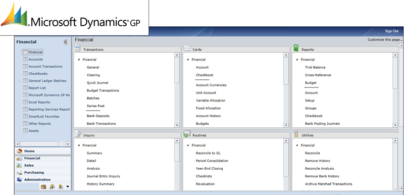The width and height of the screenshot is (404, 195).
Task: Click the list icon beside Checkbooks
Action: click(25, 74)
